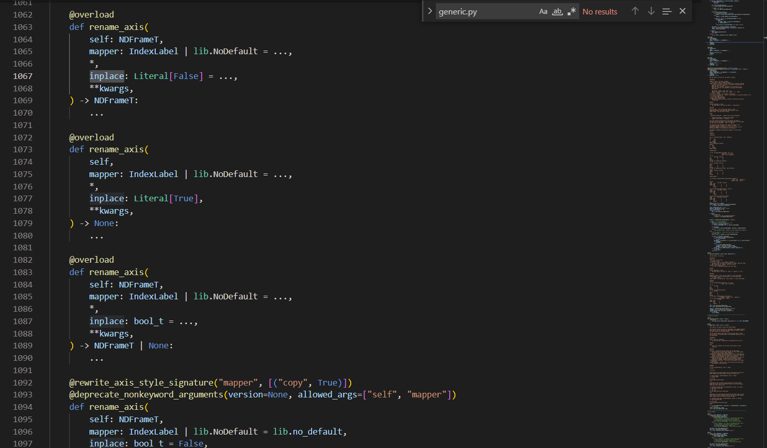
Task: Click line number 1082
Action: pyautogui.click(x=23, y=260)
